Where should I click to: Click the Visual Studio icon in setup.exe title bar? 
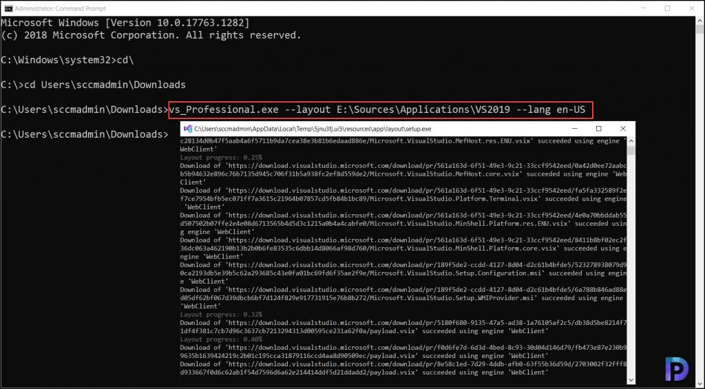(189, 129)
